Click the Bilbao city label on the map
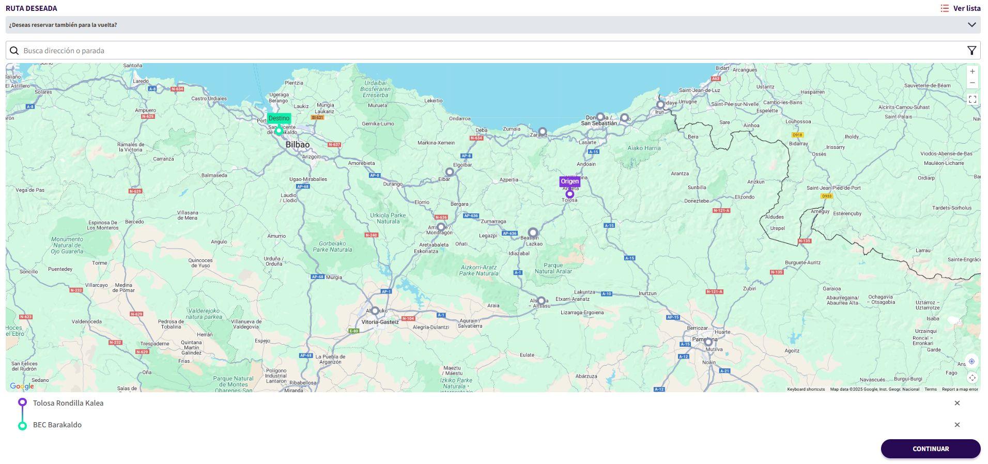The height and width of the screenshot is (464, 988). (x=298, y=145)
